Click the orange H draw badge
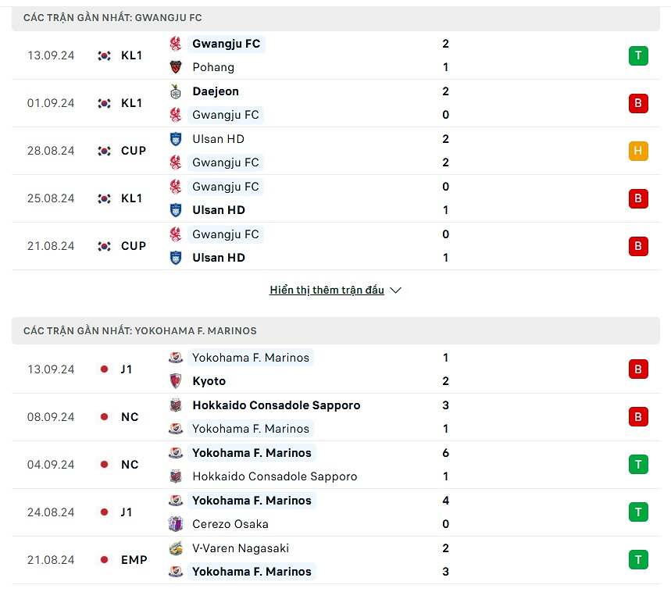671x592 pixels. pyautogui.click(x=638, y=151)
